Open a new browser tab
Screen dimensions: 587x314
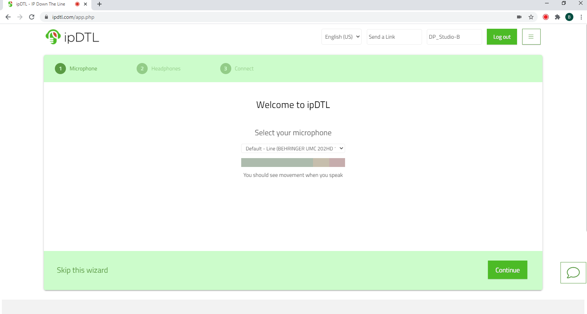coord(99,4)
